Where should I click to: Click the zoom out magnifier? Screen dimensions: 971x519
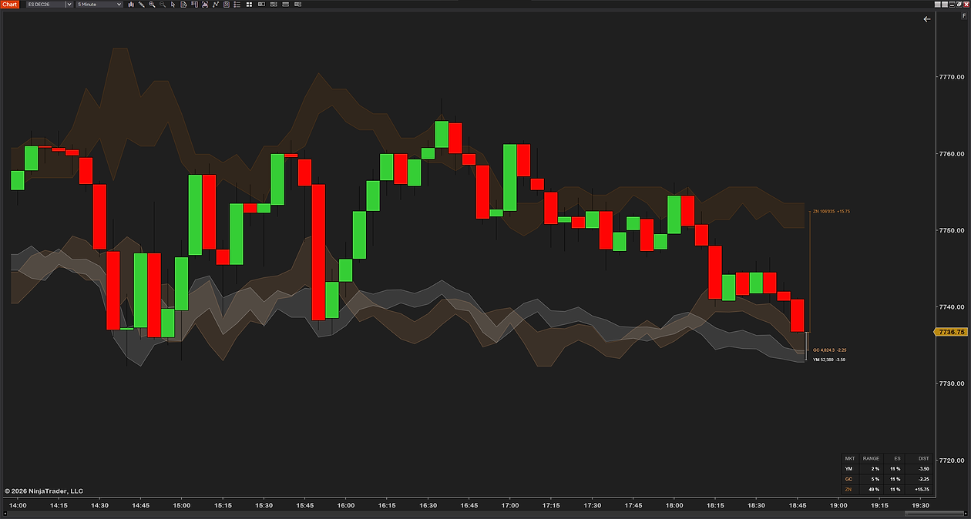[x=163, y=5]
